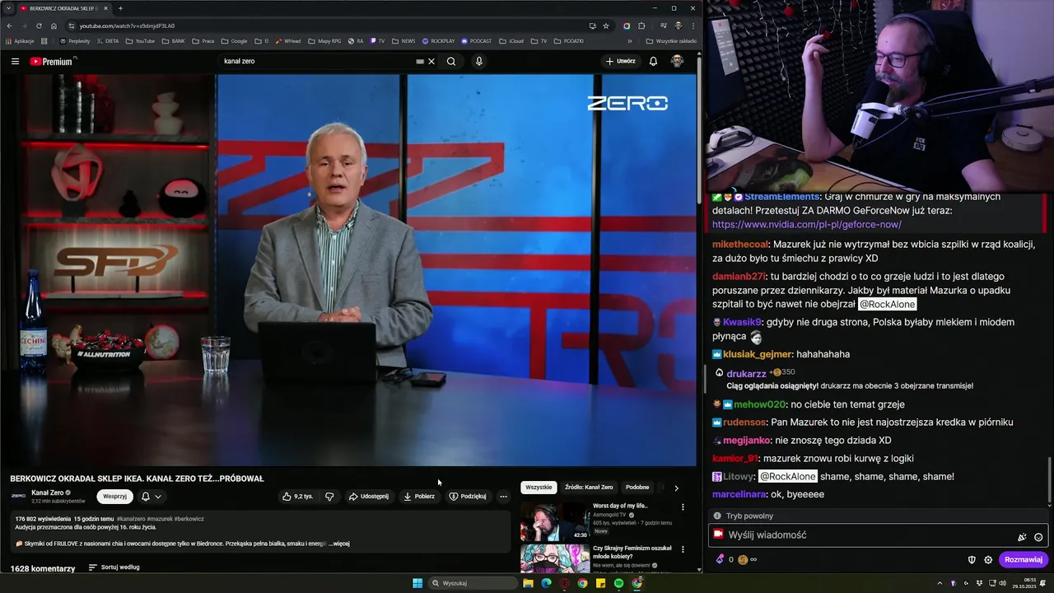This screenshot has width=1054, height=593.
Task: Open Windows Start menu
Action: pyautogui.click(x=417, y=583)
